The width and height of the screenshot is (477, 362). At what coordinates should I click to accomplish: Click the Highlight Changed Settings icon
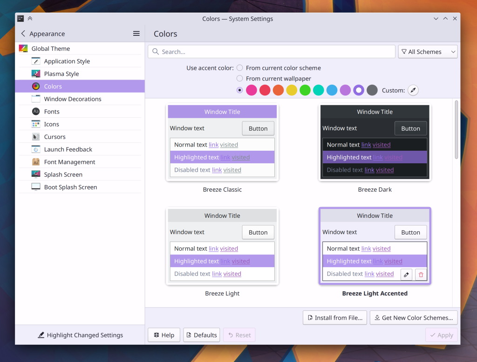coord(40,335)
